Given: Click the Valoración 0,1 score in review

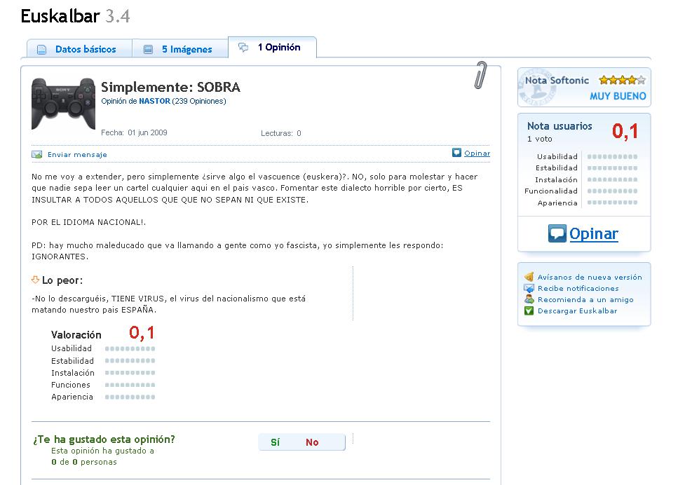Looking at the screenshot, I should [142, 333].
